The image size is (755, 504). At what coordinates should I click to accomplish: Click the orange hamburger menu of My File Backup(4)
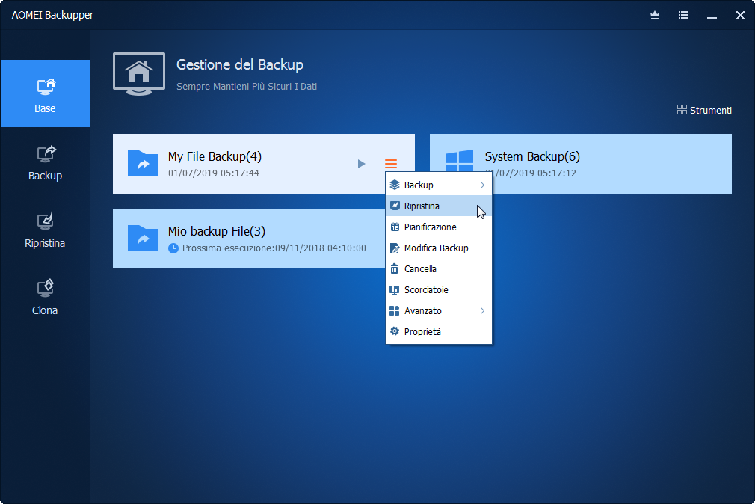click(391, 164)
